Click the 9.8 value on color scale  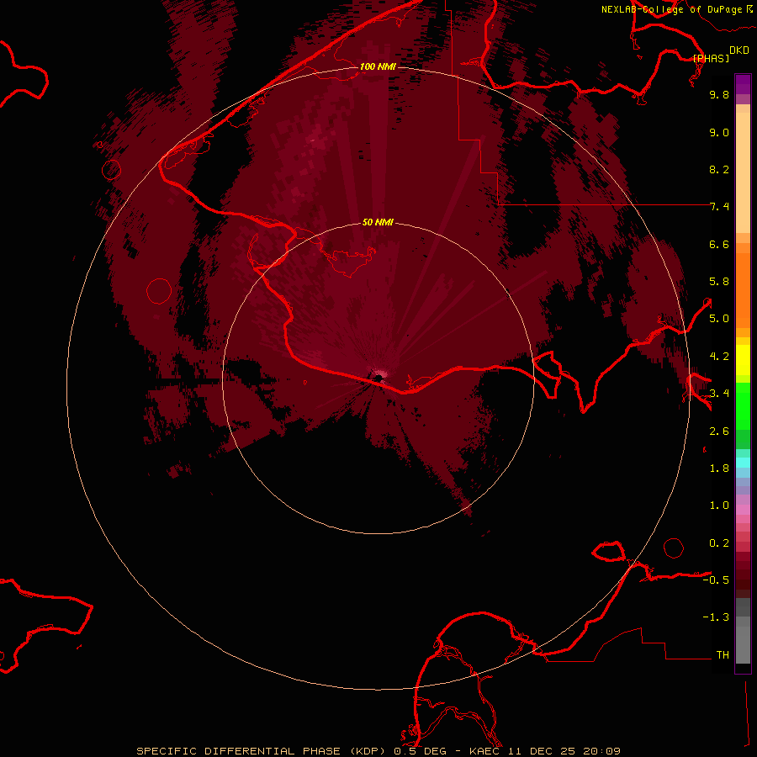point(719,94)
